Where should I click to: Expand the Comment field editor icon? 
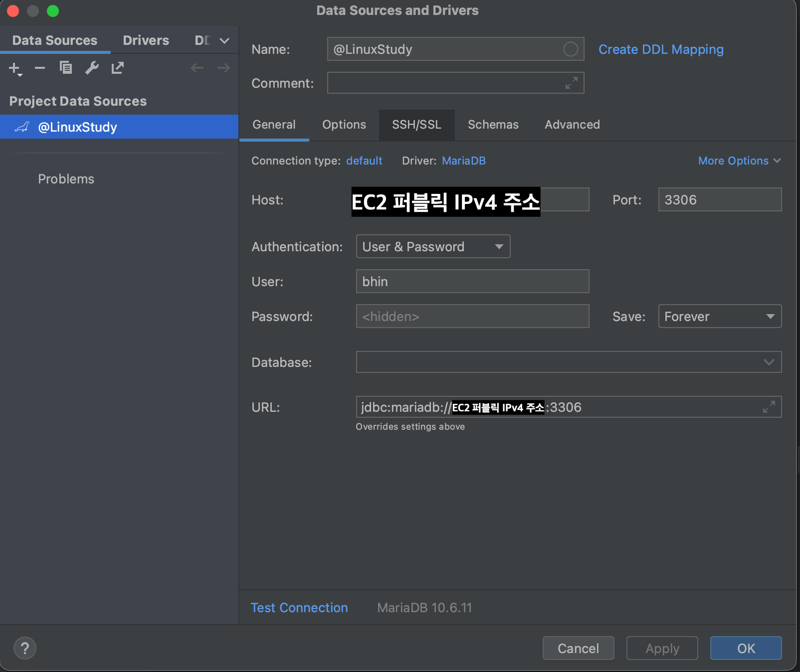[x=571, y=83]
